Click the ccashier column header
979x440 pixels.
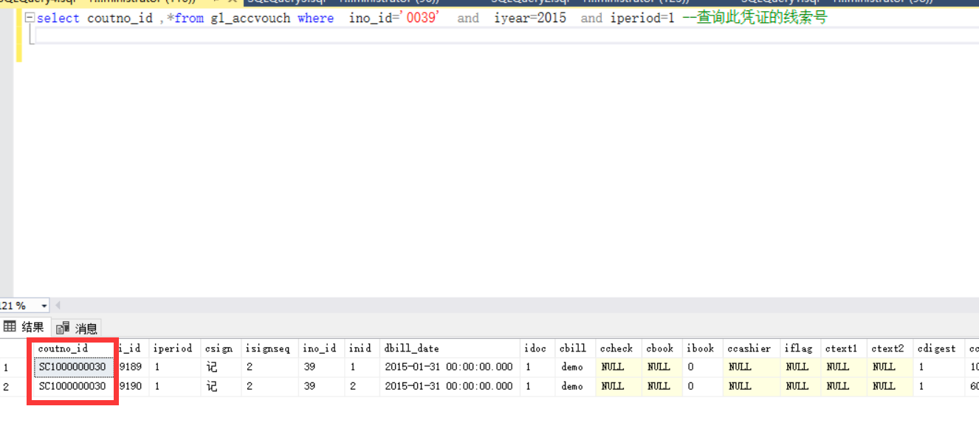(x=749, y=348)
